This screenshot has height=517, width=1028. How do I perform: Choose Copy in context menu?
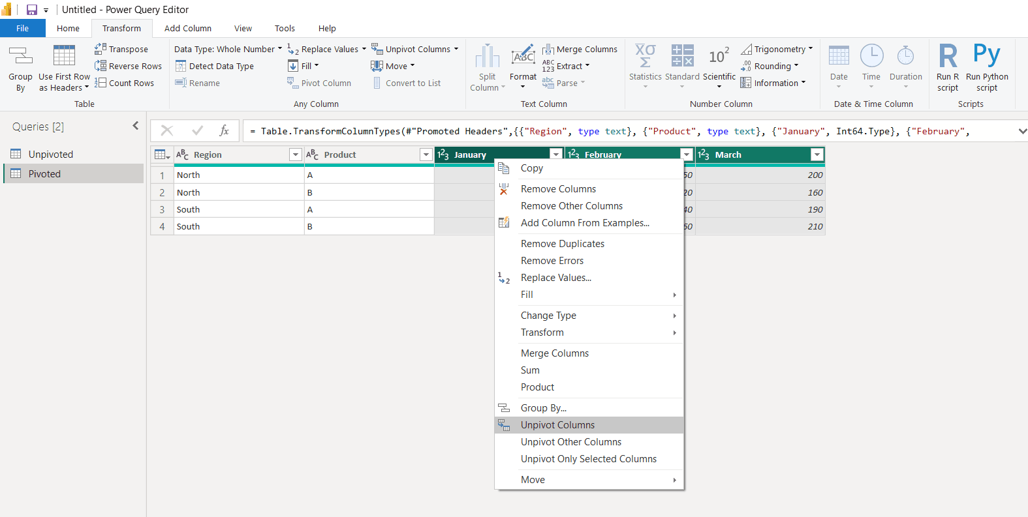click(x=589, y=168)
